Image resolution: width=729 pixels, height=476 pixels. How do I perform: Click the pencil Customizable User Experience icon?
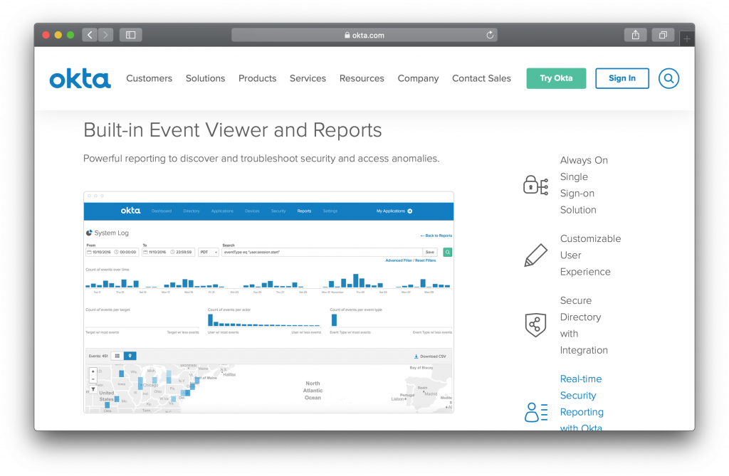point(535,255)
